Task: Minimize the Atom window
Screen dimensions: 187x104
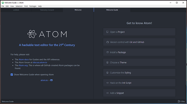Action: click(171, 3)
